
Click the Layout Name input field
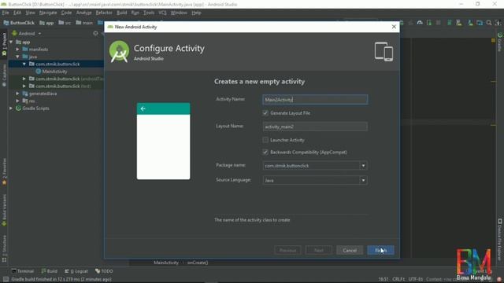point(315,127)
